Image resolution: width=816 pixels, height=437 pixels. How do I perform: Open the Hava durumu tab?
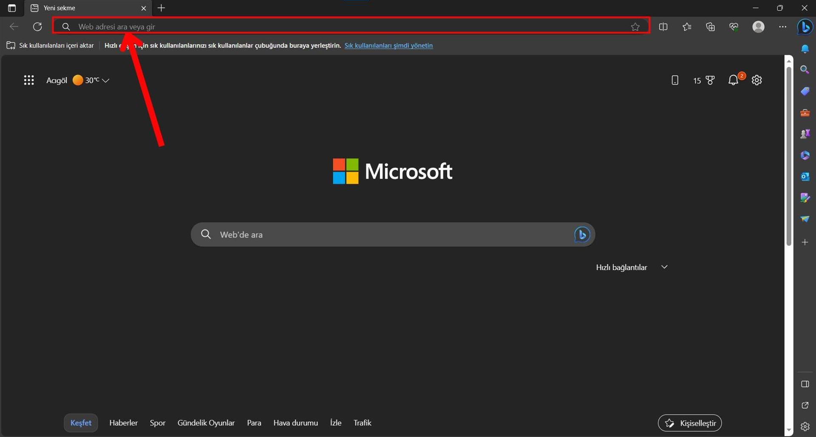click(296, 423)
